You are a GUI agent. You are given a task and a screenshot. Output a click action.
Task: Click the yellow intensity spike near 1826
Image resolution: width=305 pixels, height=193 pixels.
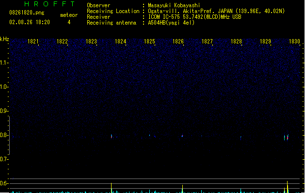tap(182, 189)
